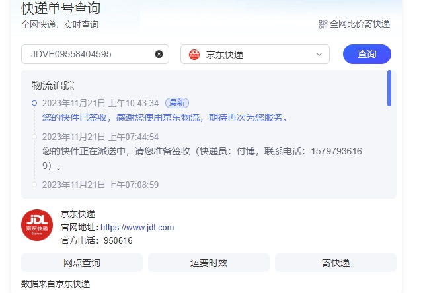The width and height of the screenshot is (423, 293).
Task: Click the tracking number input field
Action: click(95, 54)
